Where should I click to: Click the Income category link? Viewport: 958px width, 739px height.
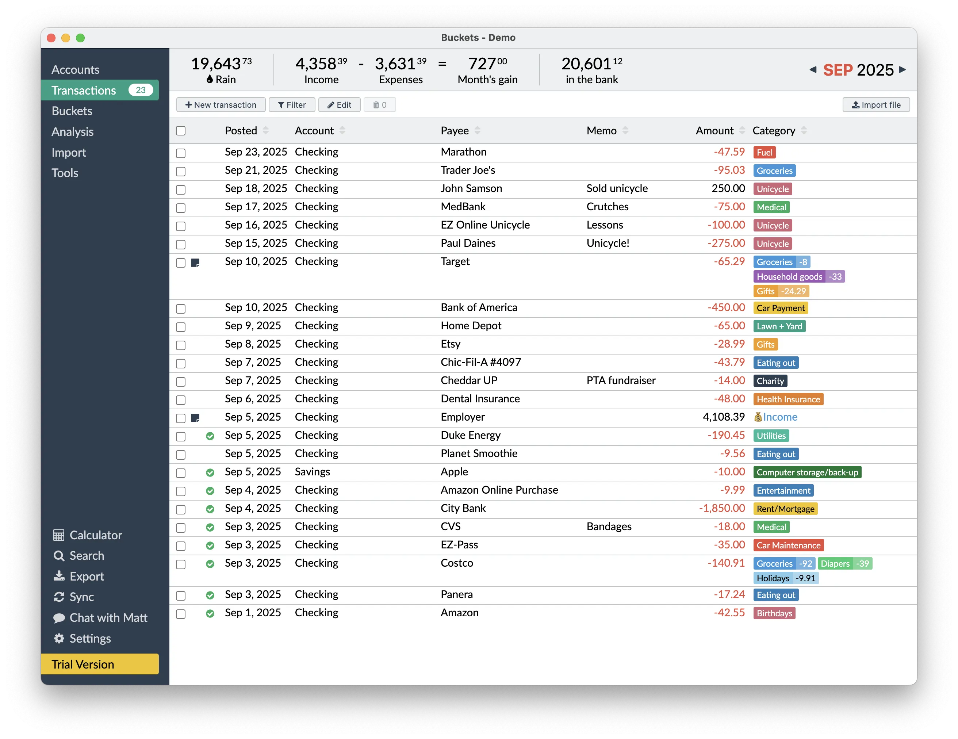point(780,417)
